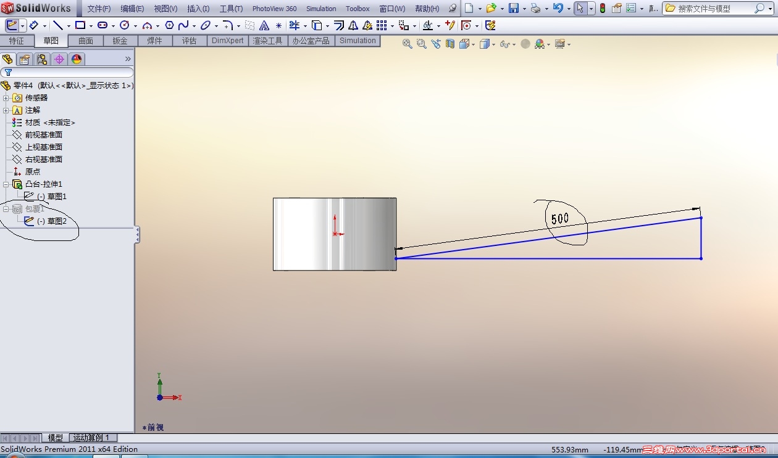Click the Zoom to Fit icon
This screenshot has width=778, height=458.
[408, 44]
